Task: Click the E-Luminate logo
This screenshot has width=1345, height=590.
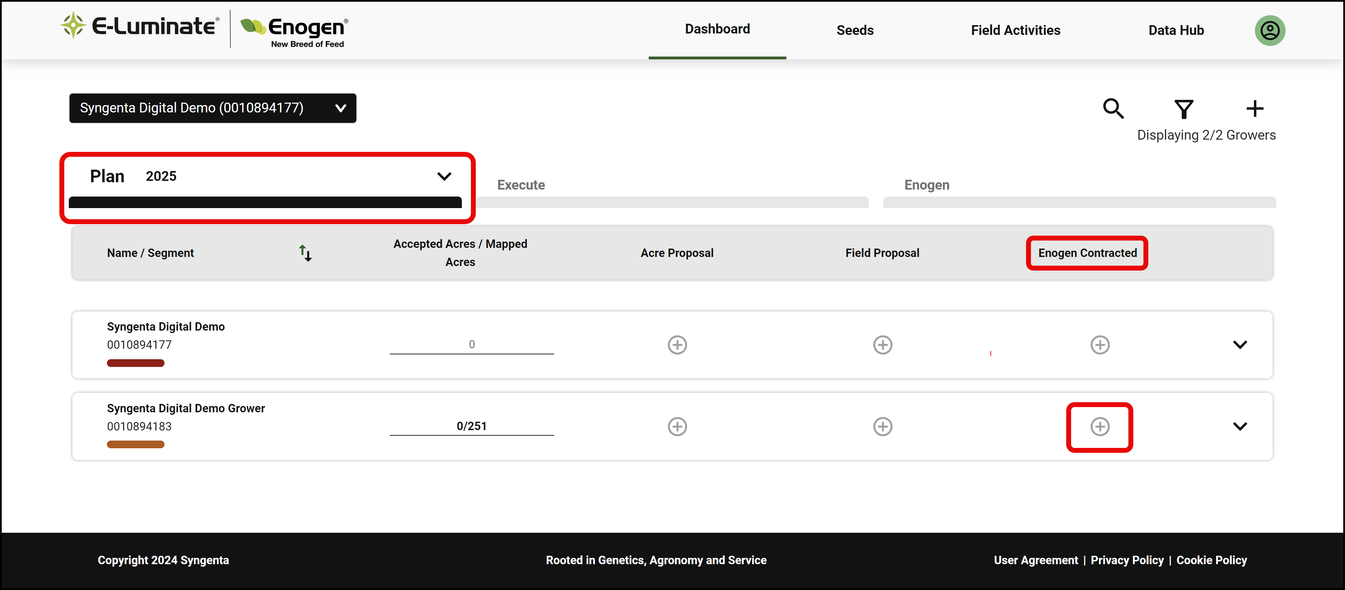Action: pos(139,25)
